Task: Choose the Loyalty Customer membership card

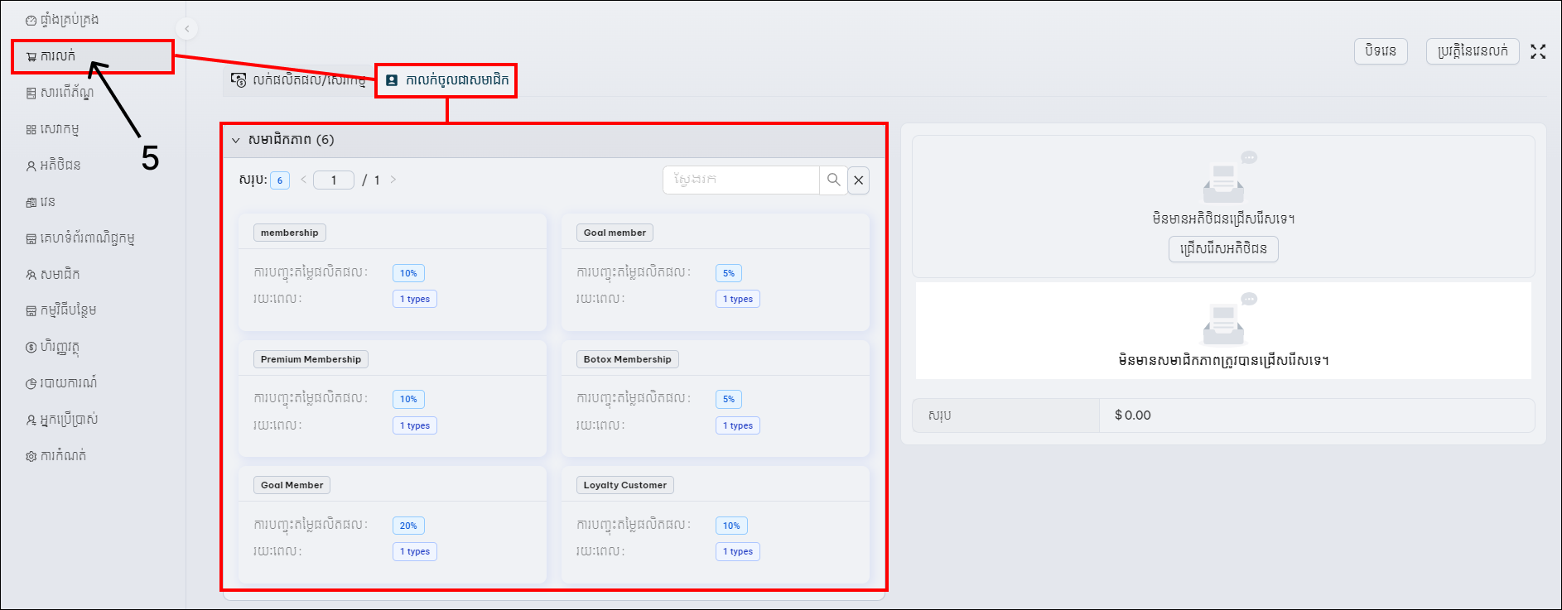Action: 716,525
